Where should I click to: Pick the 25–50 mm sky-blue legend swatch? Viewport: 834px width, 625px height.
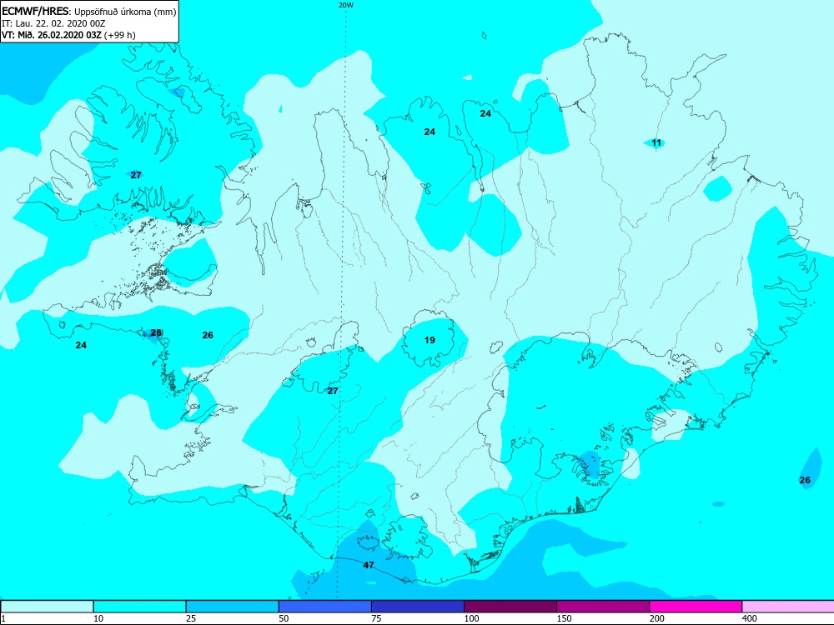(x=232, y=607)
